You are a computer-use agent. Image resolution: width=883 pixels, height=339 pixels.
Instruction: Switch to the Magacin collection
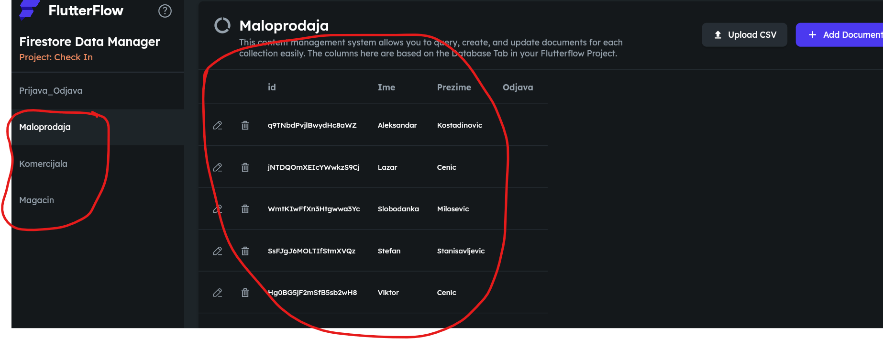pyautogui.click(x=36, y=200)
